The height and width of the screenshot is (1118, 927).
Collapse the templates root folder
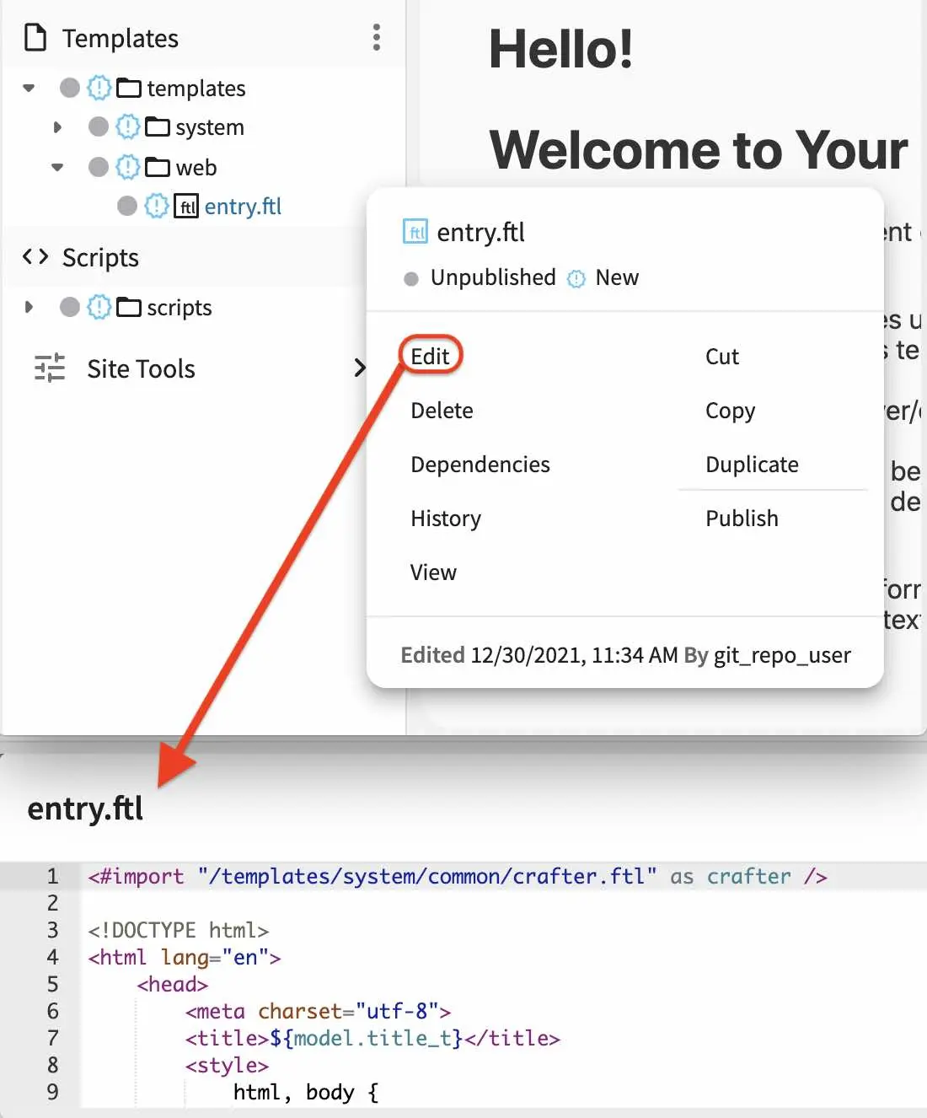coord(29,88)
